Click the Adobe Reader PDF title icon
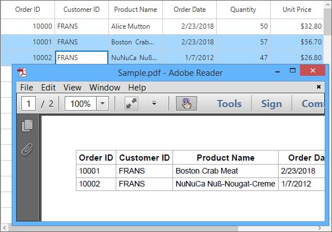 [x=22, y=72]
